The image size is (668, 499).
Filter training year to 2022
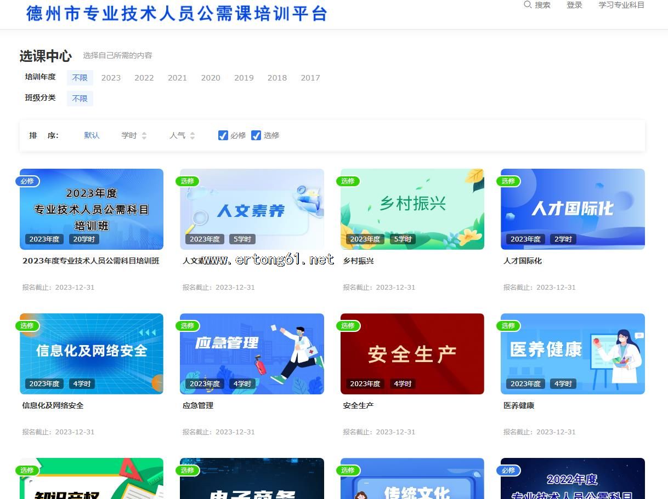tap(144, 78)
